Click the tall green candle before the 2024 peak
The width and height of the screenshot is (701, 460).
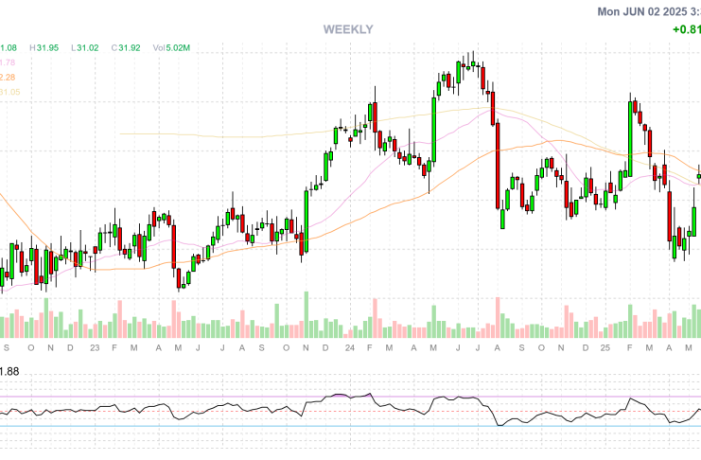click(433, 129)
